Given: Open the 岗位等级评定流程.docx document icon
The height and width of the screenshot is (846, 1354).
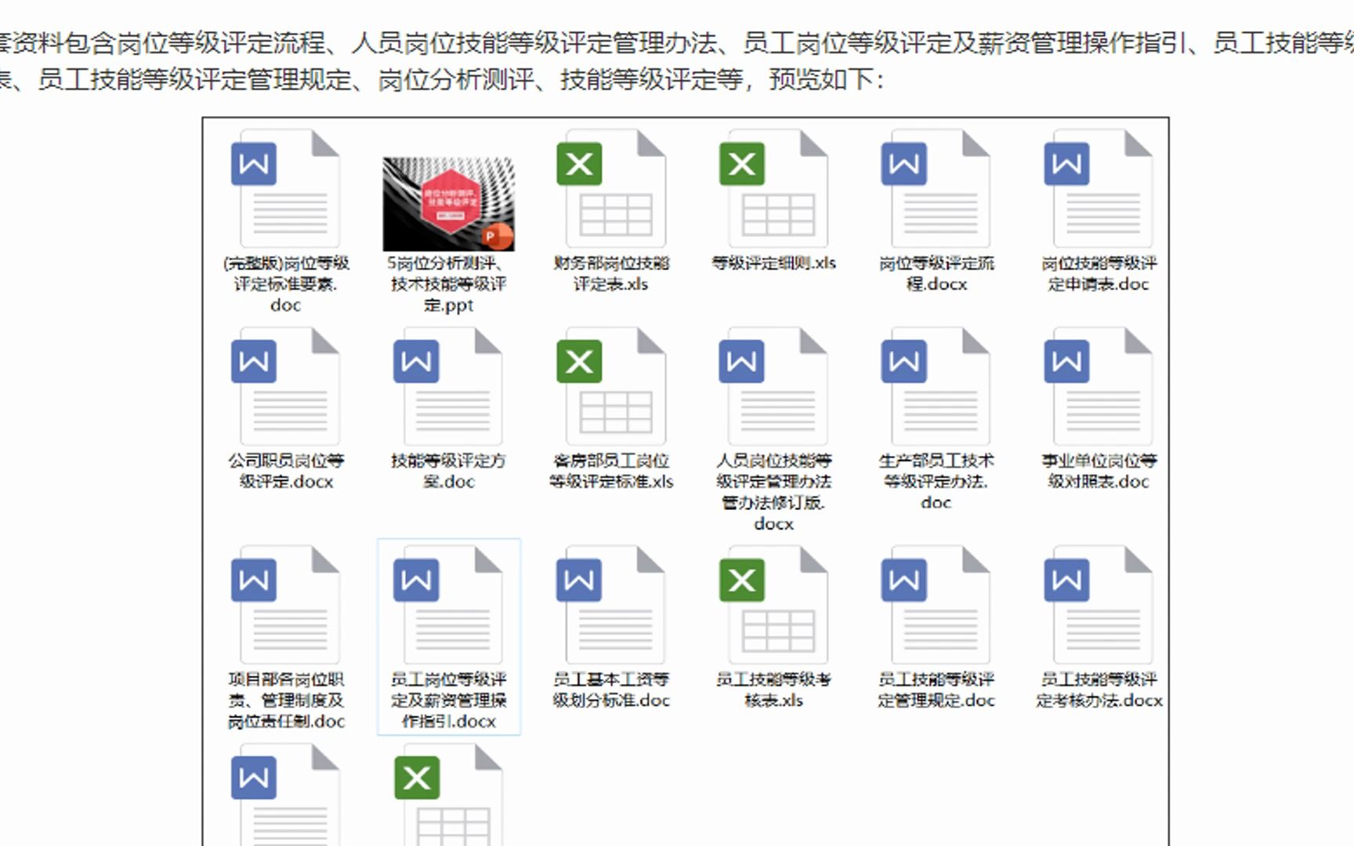Looking at the screenshot, I should coord(936,189).
